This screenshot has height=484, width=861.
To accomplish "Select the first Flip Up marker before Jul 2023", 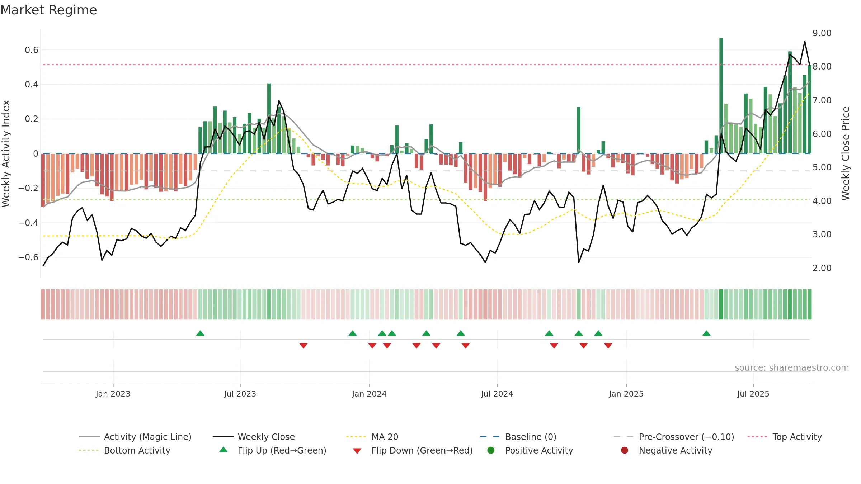I will point(200,333).
